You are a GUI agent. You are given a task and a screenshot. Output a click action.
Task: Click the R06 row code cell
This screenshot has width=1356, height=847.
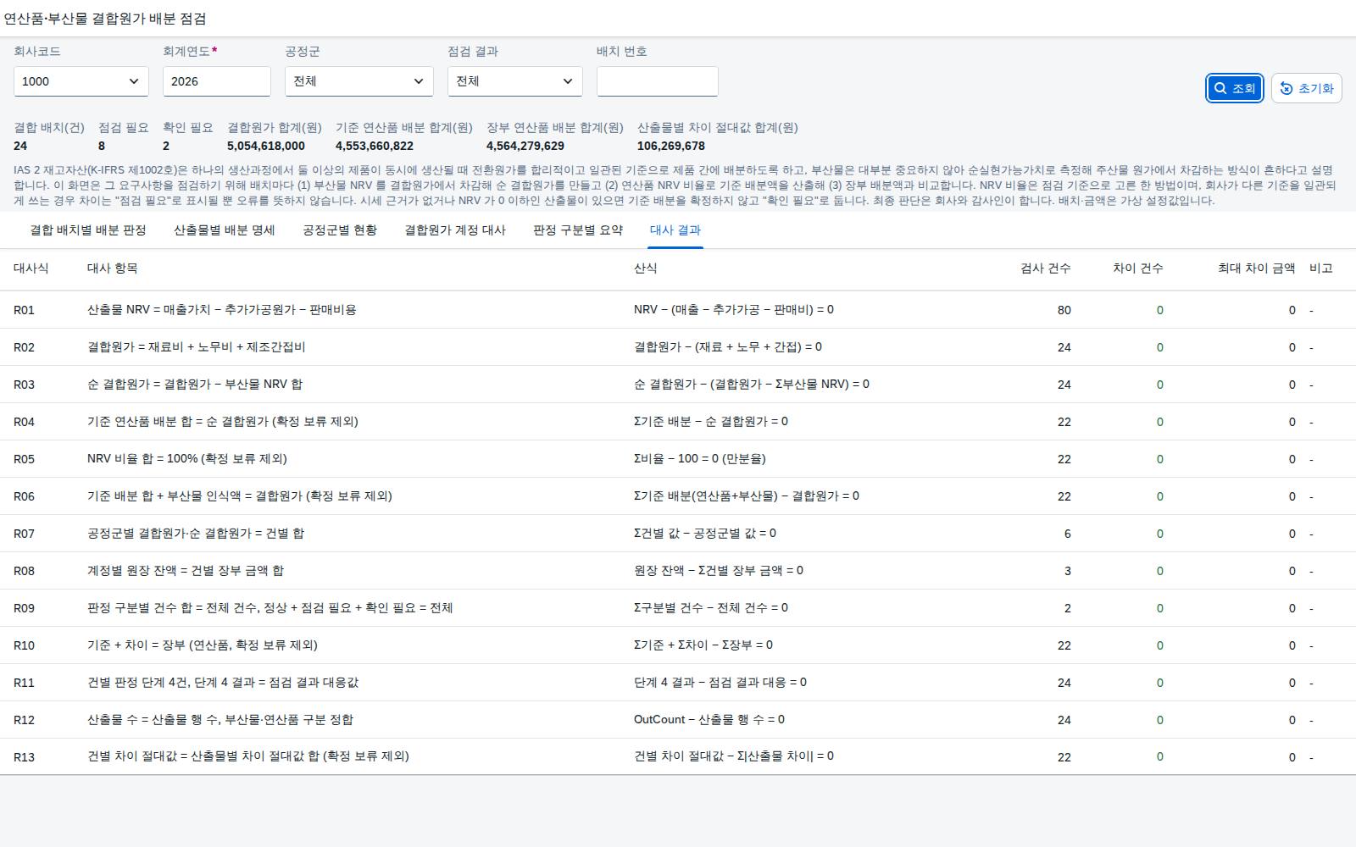25,496
